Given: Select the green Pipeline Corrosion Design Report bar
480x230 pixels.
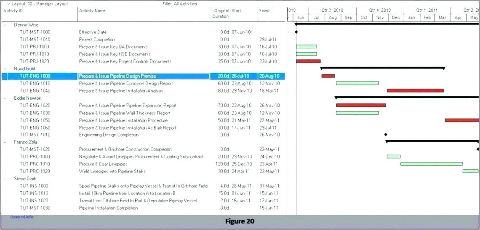Looking at the screenshot, I should click(x=357, y=83).
